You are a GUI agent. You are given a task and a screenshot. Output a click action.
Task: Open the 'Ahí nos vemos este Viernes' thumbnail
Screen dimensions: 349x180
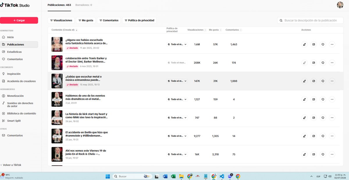pos(57,154)
